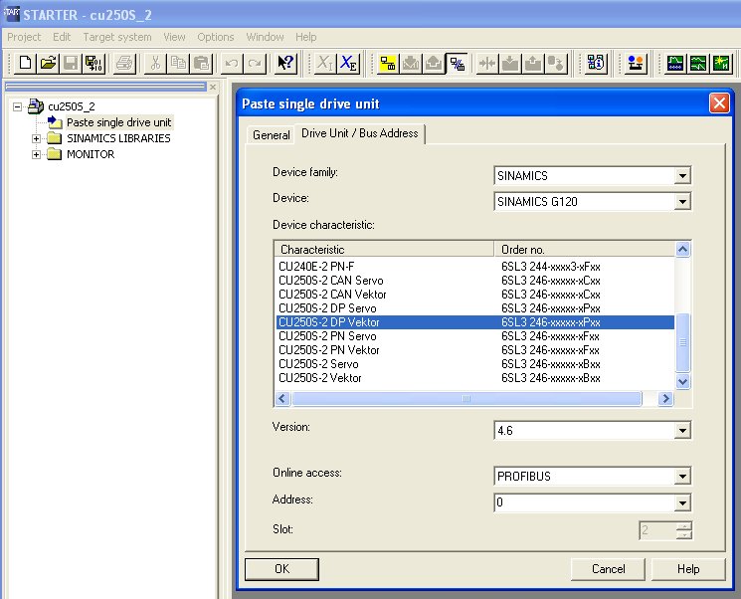The height and width of the screenshot is (599, 741).
Task: Click the Undo arrow icon
Action: point(232,63)
